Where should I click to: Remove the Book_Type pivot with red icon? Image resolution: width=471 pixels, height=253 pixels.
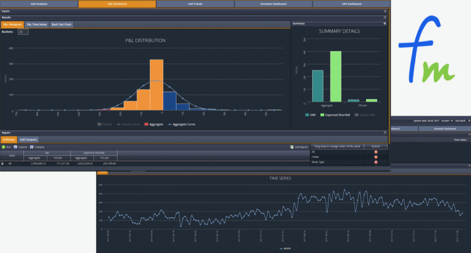coord(376,162)
